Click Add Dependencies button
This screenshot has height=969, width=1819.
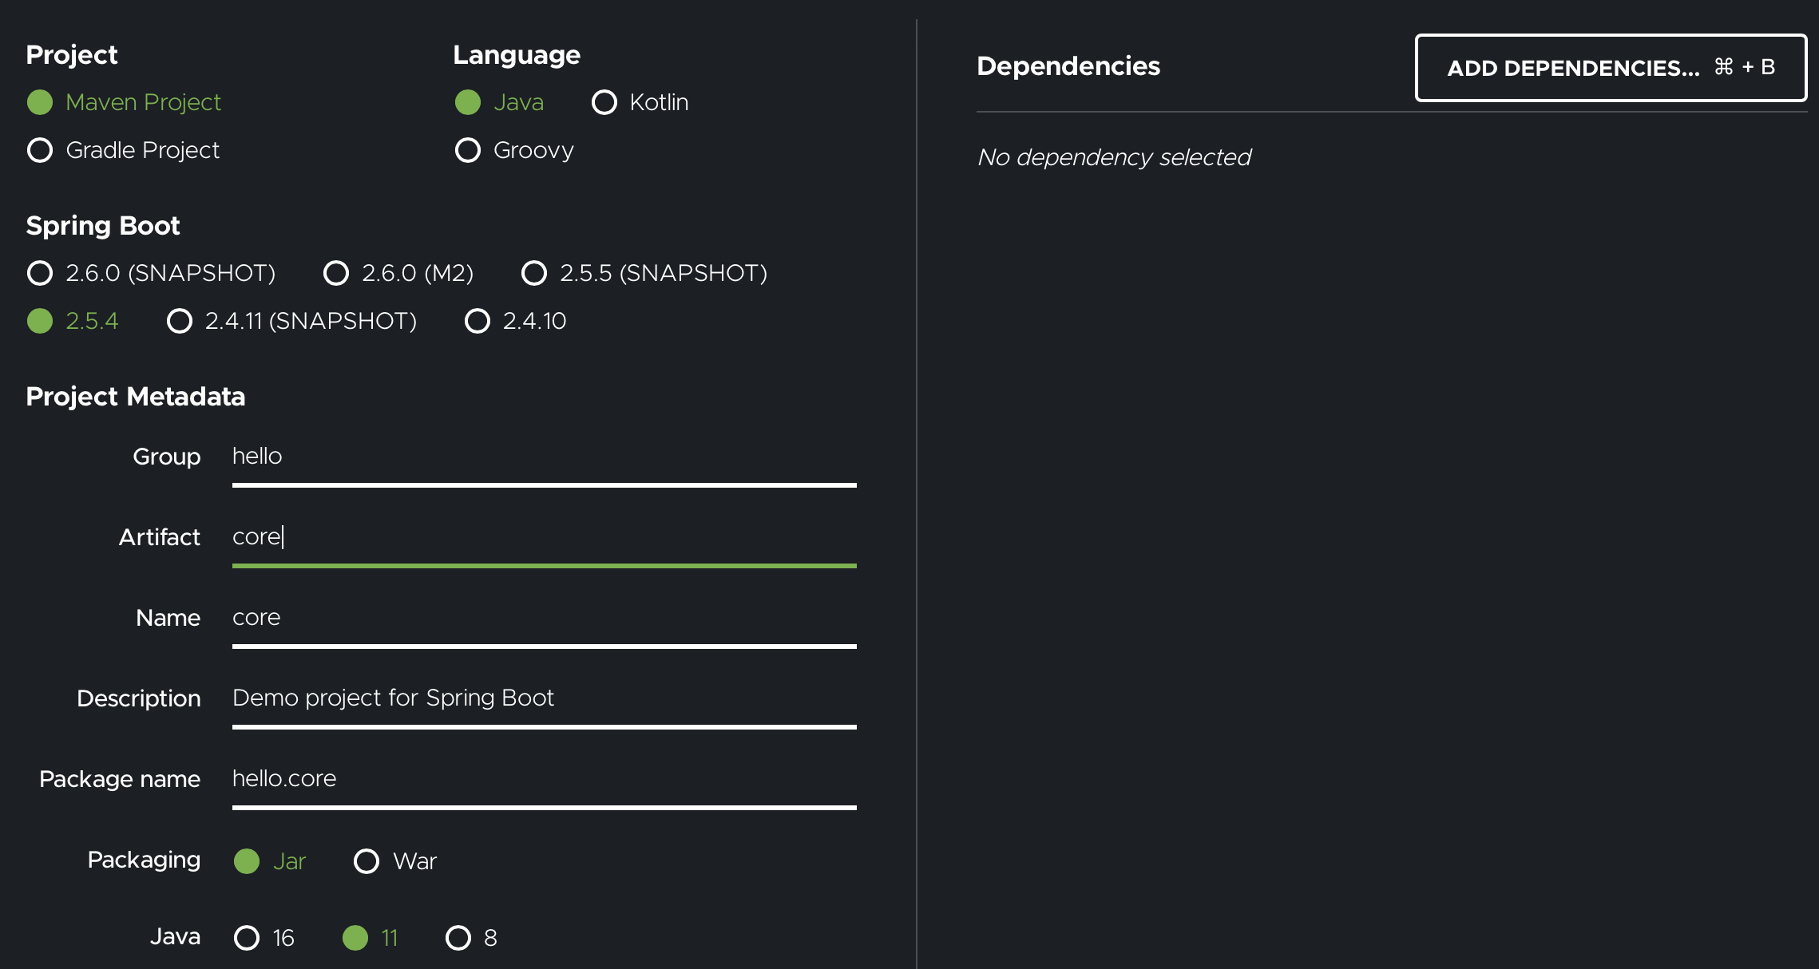tap(1610, 68)
